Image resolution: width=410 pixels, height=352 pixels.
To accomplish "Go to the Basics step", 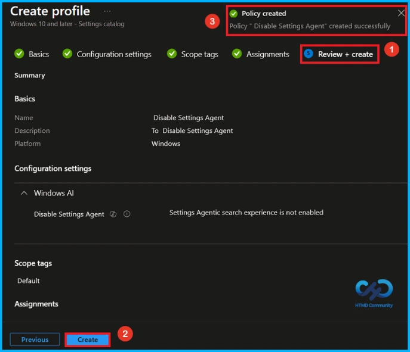I will pyautogui.click(x=39, y=54).
